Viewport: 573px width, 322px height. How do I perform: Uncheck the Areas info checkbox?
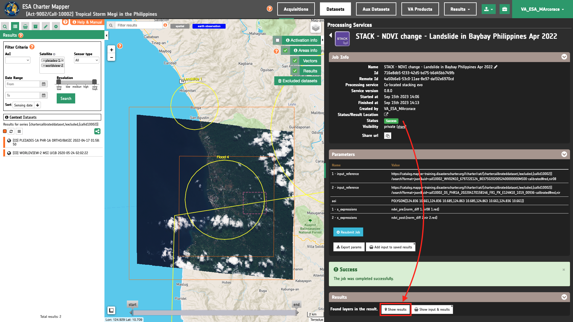click(286, 50)
